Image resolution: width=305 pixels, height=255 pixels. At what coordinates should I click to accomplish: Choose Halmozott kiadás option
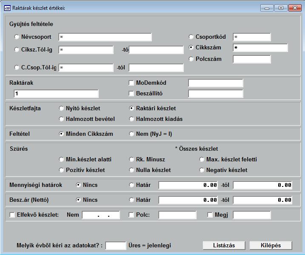click(132, 119)
